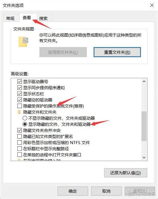
Task: Enable 在标题栏中显示完整路径 checkbox
Action: tap(19, 148)
